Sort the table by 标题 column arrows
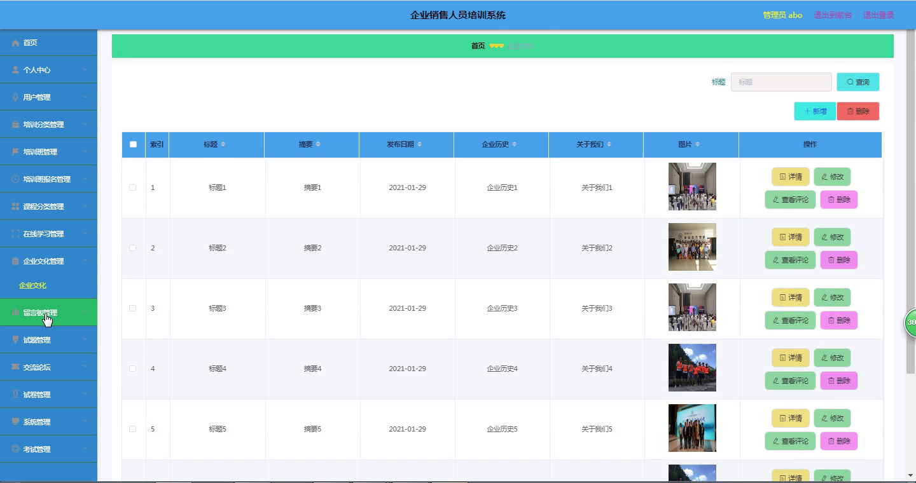916x483 pixels. pos(223,144)
